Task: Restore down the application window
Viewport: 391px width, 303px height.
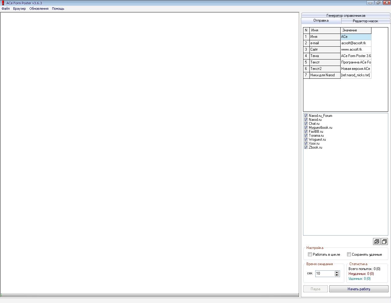Action: tap(378, 3)
